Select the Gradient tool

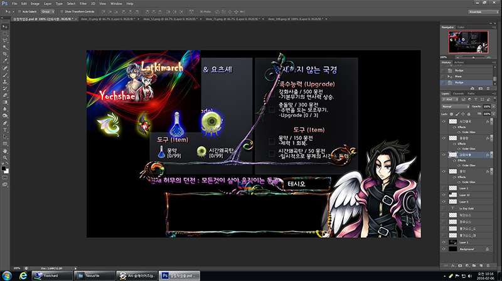[5, 102]
